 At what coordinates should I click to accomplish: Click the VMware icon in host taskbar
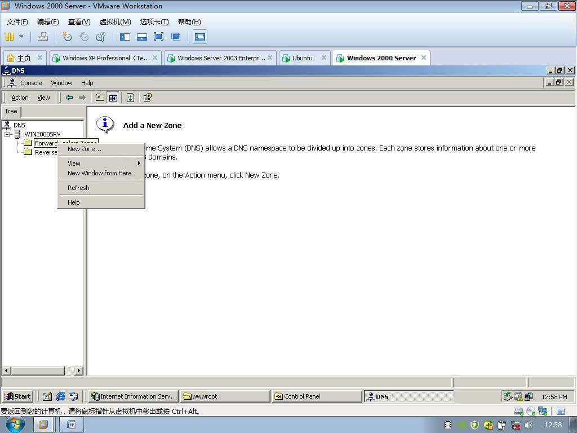[x=43, y=425]
